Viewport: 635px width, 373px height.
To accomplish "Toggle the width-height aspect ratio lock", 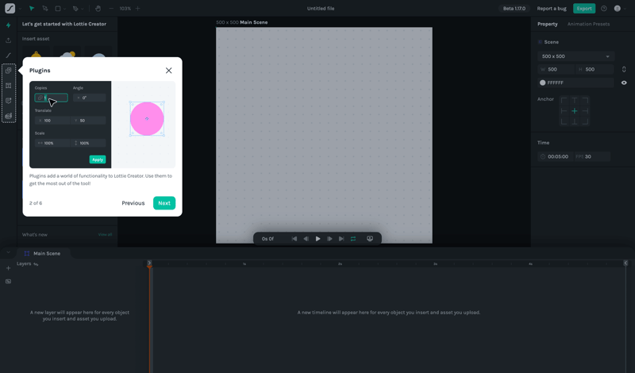I will point(624,69).
